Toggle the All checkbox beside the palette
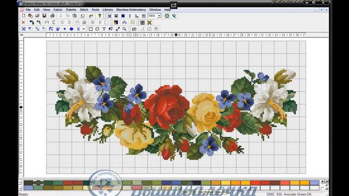Image resolution: width=349 pixels, height=196 pixels. [x=322, y=189]
